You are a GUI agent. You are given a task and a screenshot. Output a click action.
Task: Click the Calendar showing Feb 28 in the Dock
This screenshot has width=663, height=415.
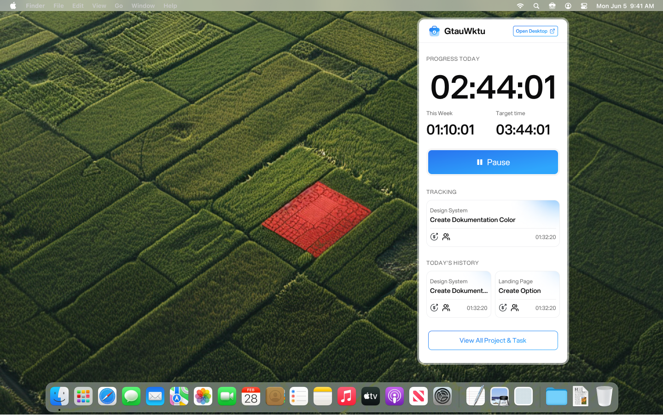251,396
